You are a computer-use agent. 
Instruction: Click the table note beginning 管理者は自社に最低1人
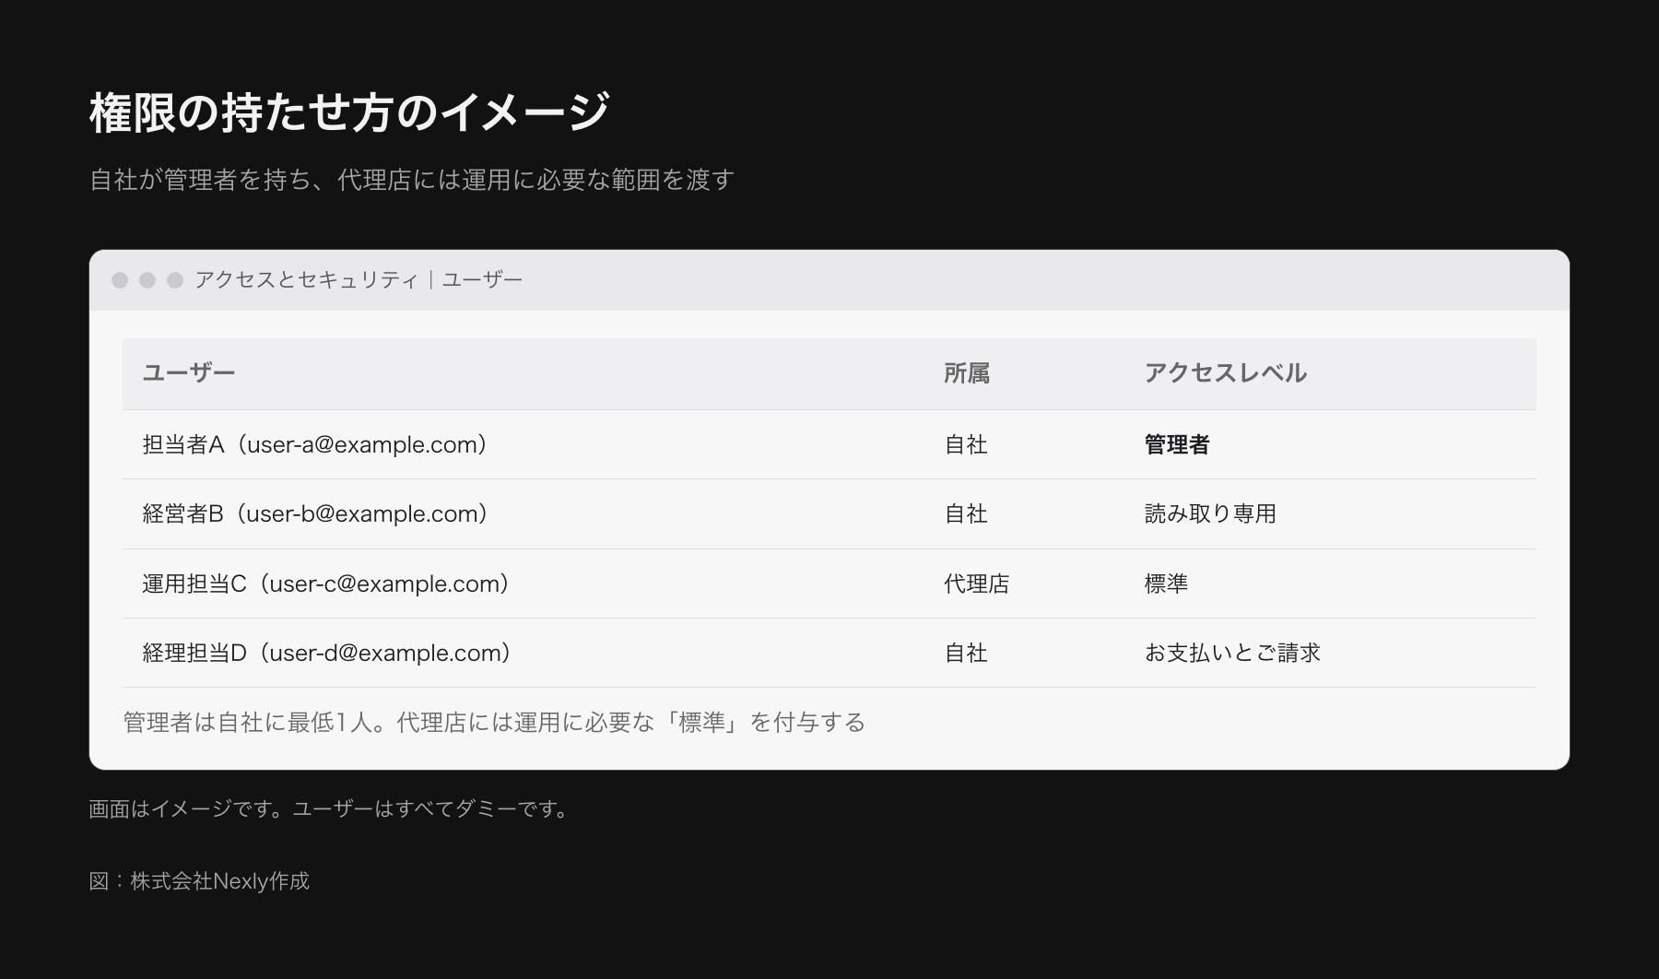(x=494, y=722)
